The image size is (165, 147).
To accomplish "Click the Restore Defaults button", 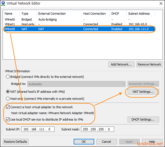I will (16, 142).
